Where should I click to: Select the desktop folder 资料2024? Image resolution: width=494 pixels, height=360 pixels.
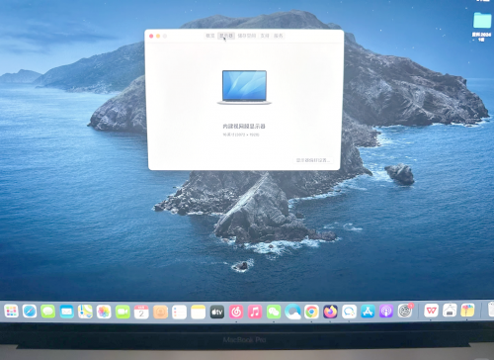pos(482,27)
